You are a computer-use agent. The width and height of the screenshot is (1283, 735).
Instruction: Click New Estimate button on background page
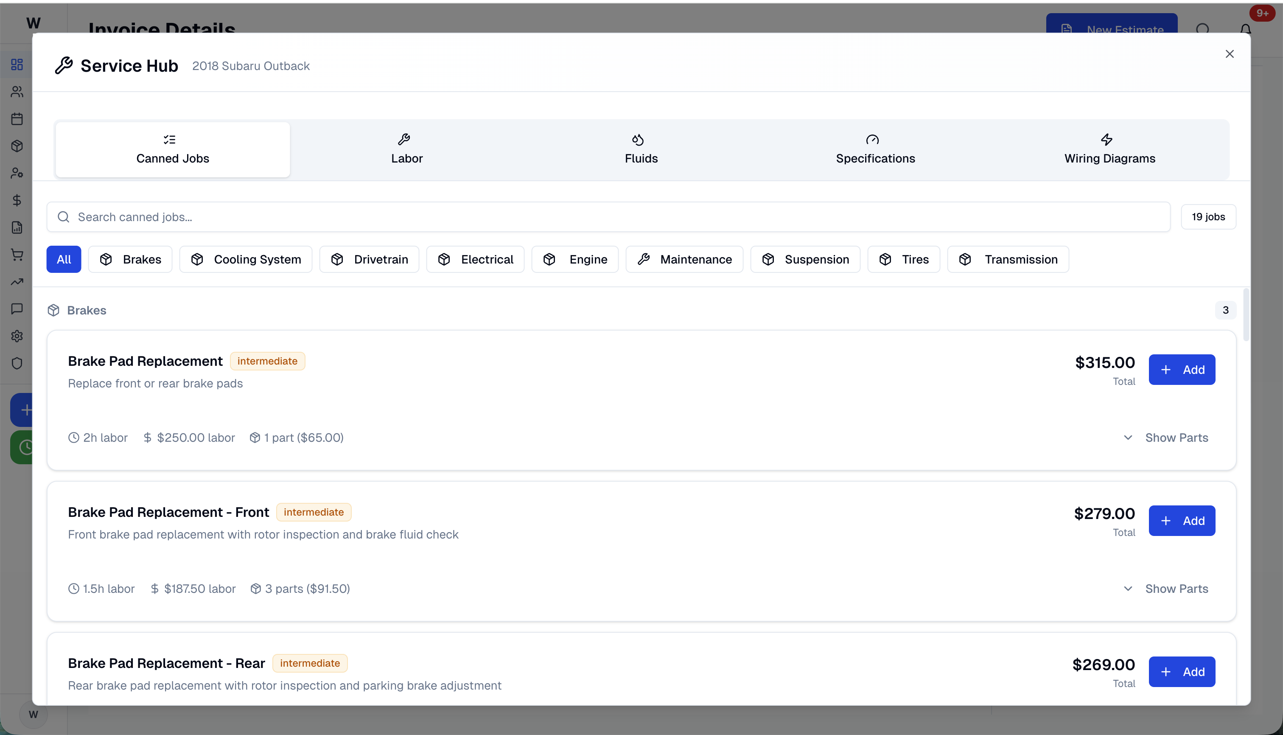(x=1112, y=24)
